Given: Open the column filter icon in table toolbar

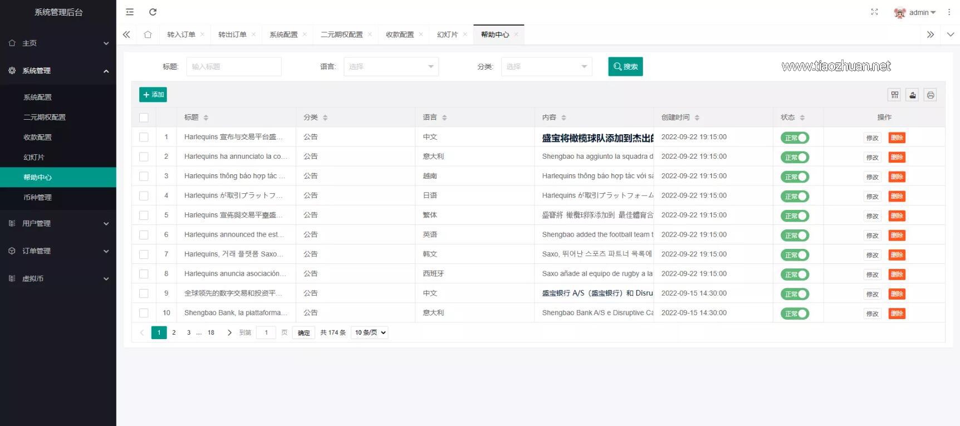Looking at the screenshot, I should (x=894, y=95).
